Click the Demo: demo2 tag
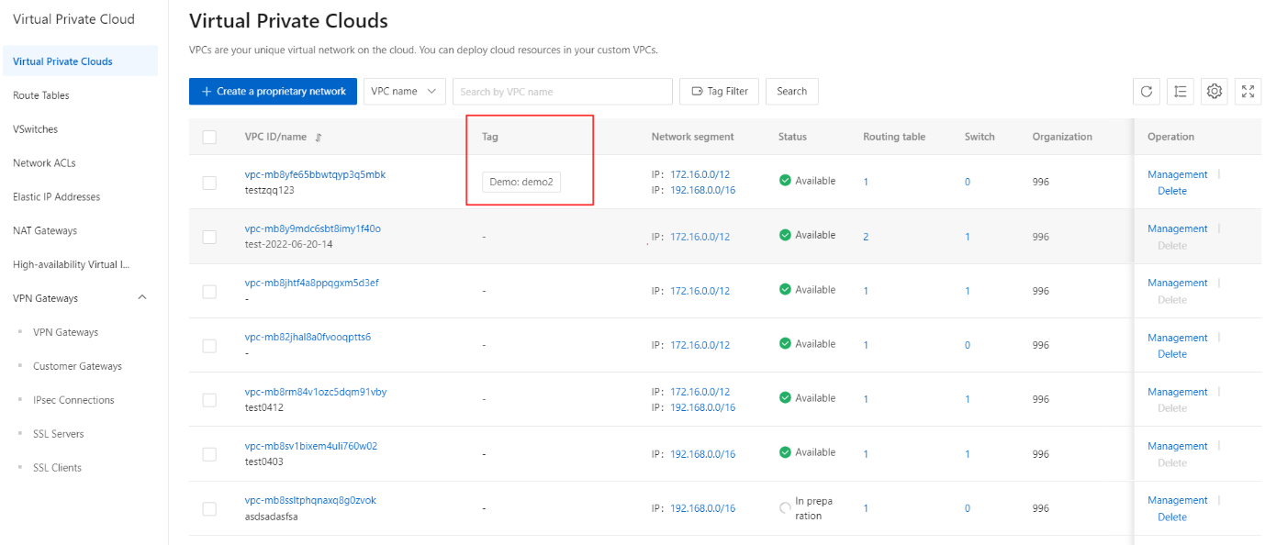The width and height of the screenshot is (1265, 545). click(x=521, y=182)
